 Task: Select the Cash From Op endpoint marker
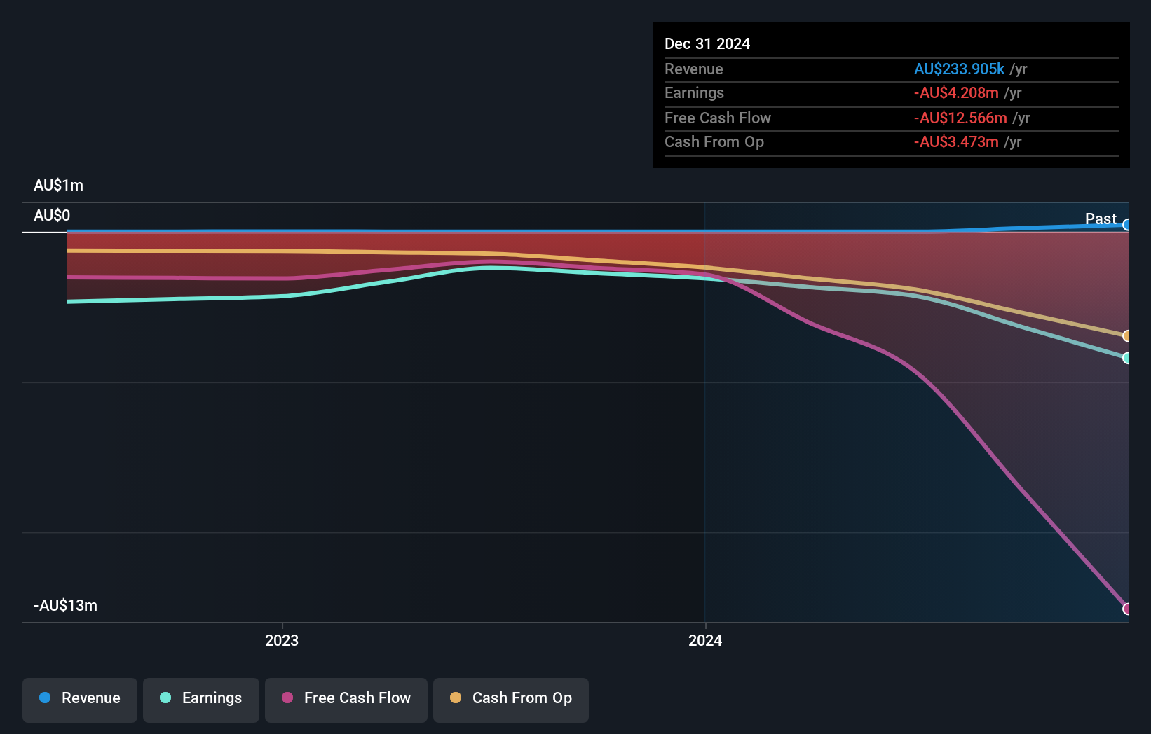pyautogui.click(x=1126, y=336)
